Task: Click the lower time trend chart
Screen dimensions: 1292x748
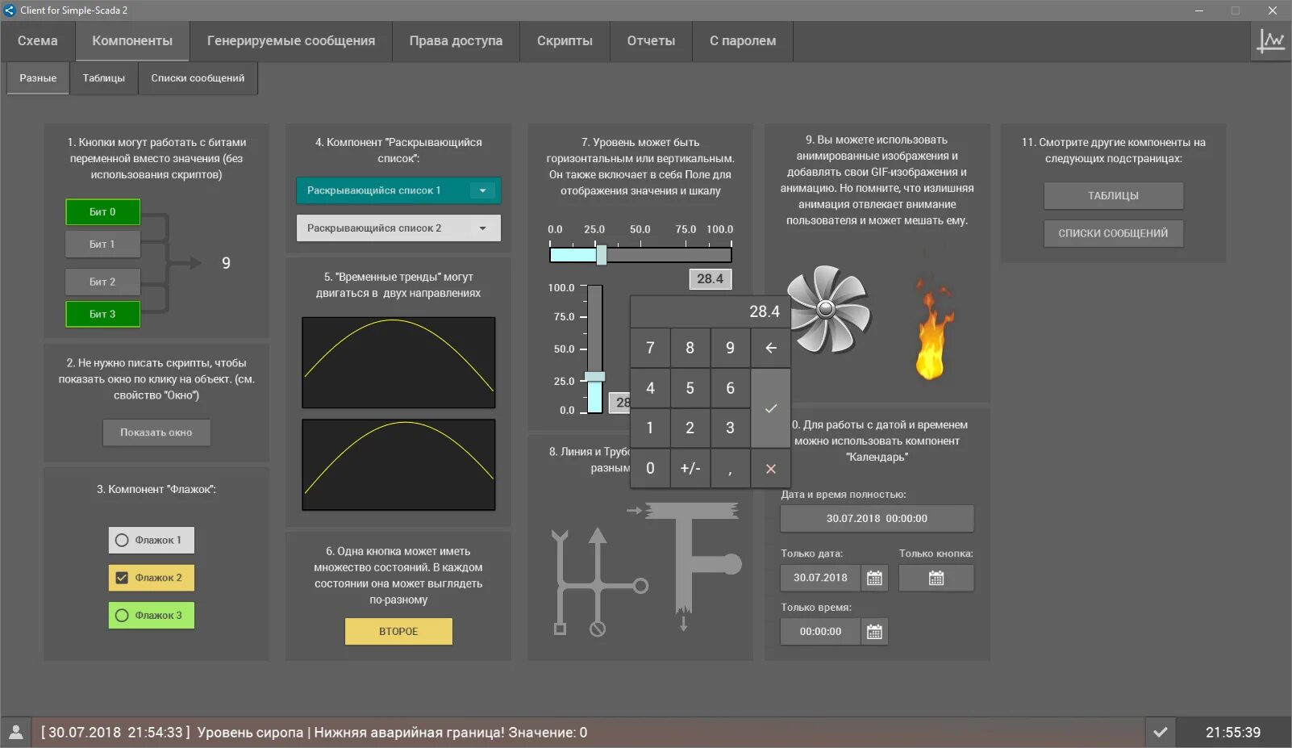Action: pyautogui.click(x=398, y=465)
